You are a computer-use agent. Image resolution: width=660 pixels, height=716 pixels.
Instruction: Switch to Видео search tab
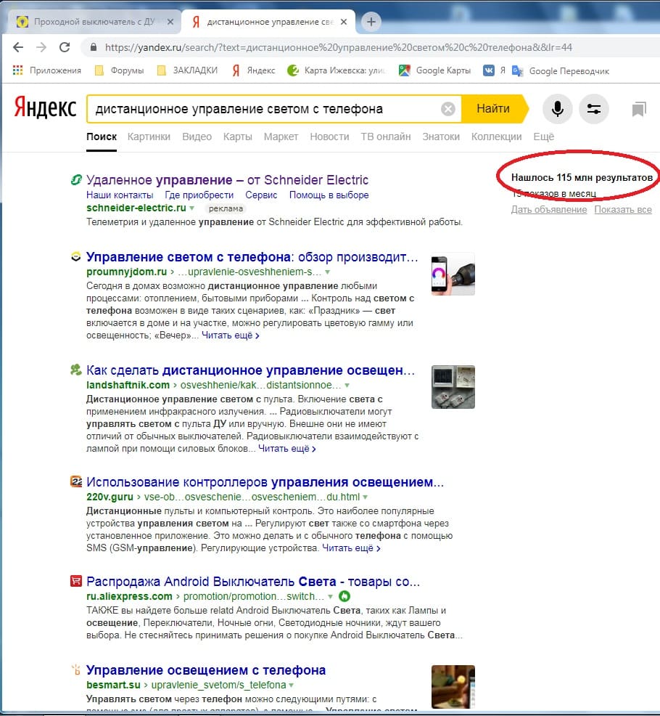[197, 137]
